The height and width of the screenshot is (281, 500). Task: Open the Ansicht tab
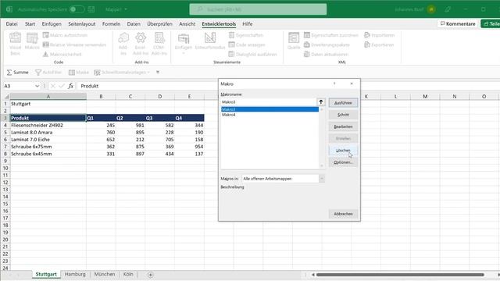click(187, 24)
